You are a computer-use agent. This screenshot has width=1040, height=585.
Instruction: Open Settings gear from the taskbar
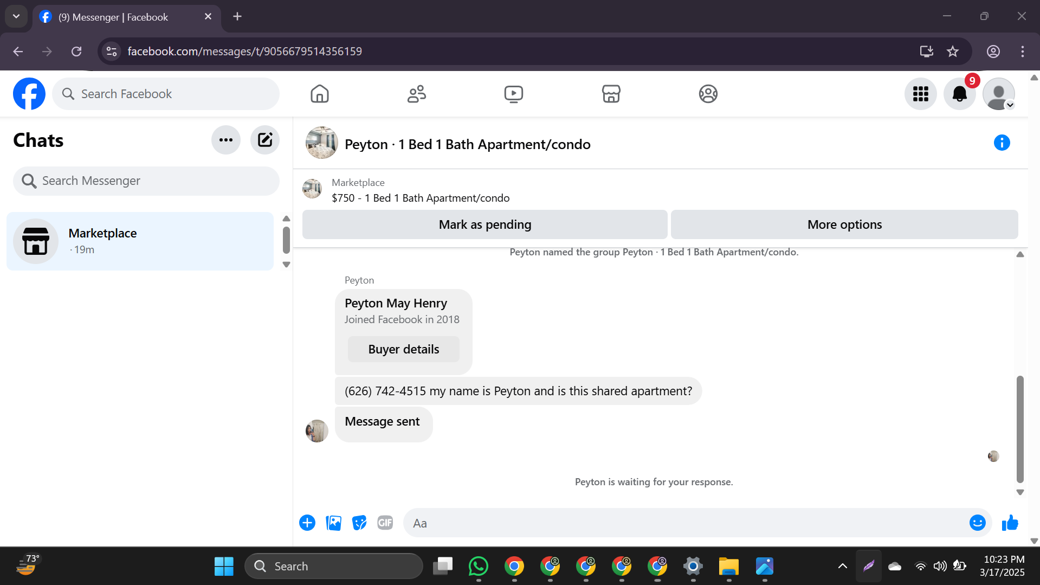tap(693, 567)
